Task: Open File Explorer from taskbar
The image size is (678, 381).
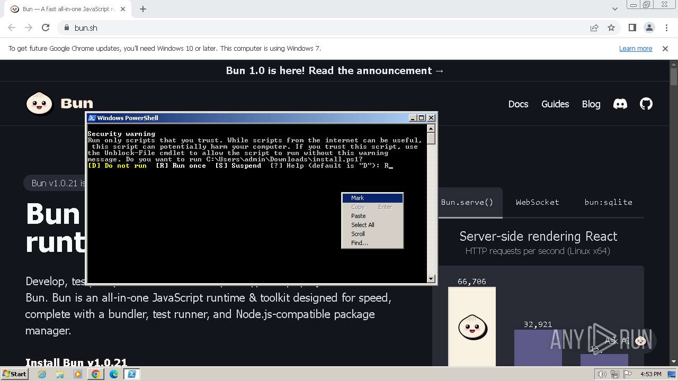Action: [60, 374]
